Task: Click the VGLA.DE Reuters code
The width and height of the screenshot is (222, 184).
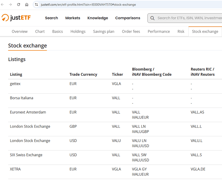Action: pyautogui.click(x=198, y=169)
